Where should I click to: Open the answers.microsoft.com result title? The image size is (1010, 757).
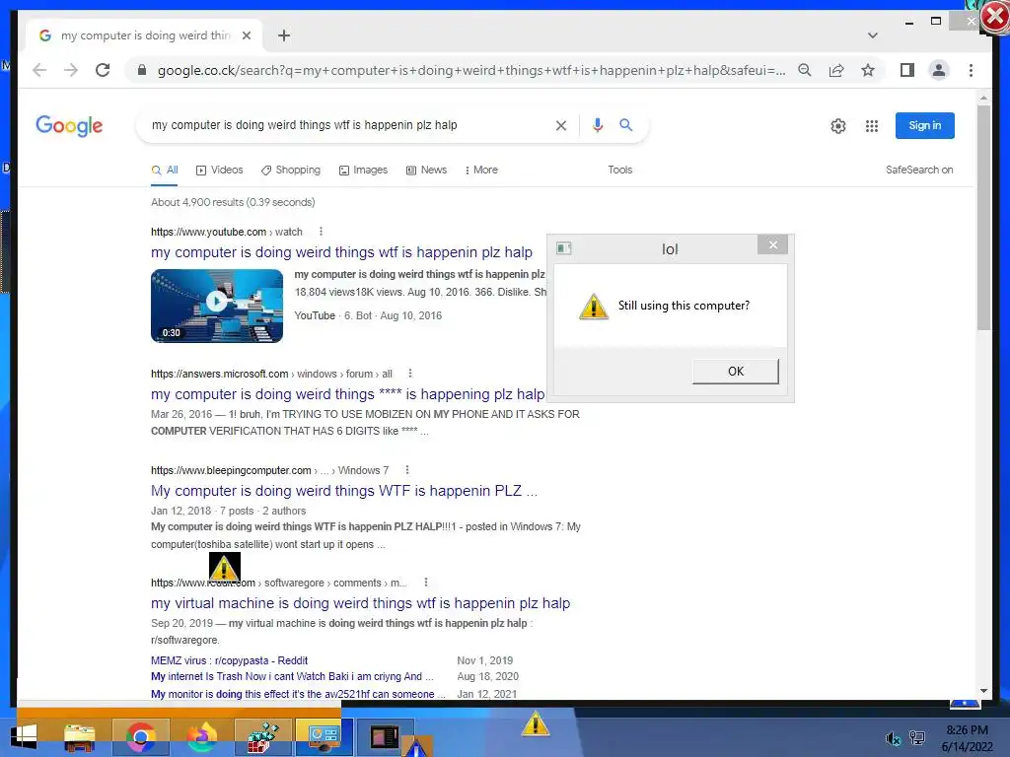tap(347, 394)
